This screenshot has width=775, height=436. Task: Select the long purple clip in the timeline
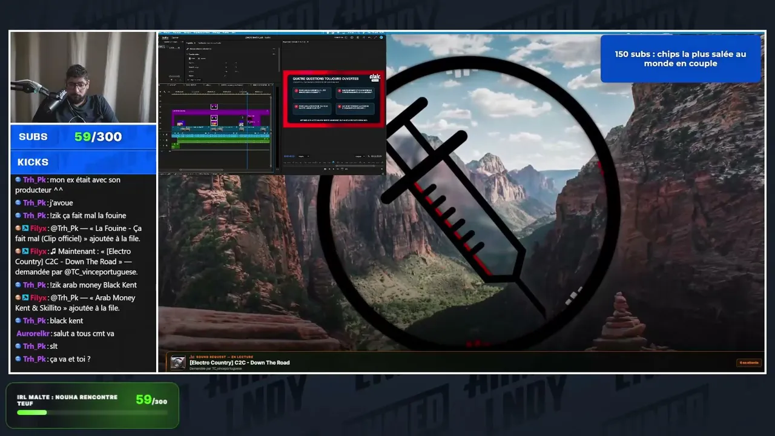click(x=220, y=111)
